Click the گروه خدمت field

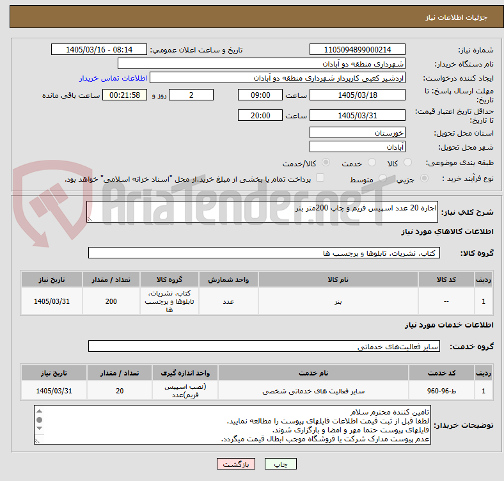(x=264, y=346)
